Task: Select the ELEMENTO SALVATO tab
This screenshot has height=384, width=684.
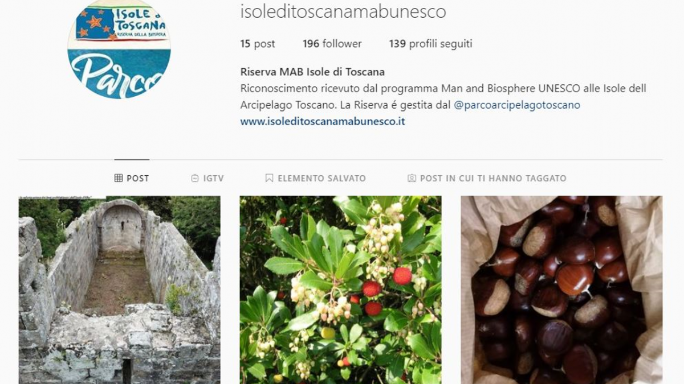Action: click(x=316, y=178)
